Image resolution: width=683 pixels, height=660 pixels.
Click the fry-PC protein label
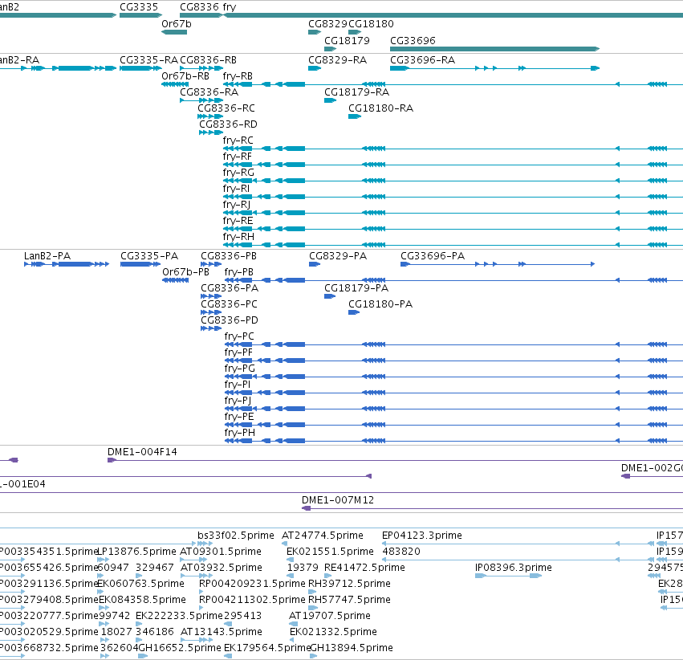[x=239, y=336]
